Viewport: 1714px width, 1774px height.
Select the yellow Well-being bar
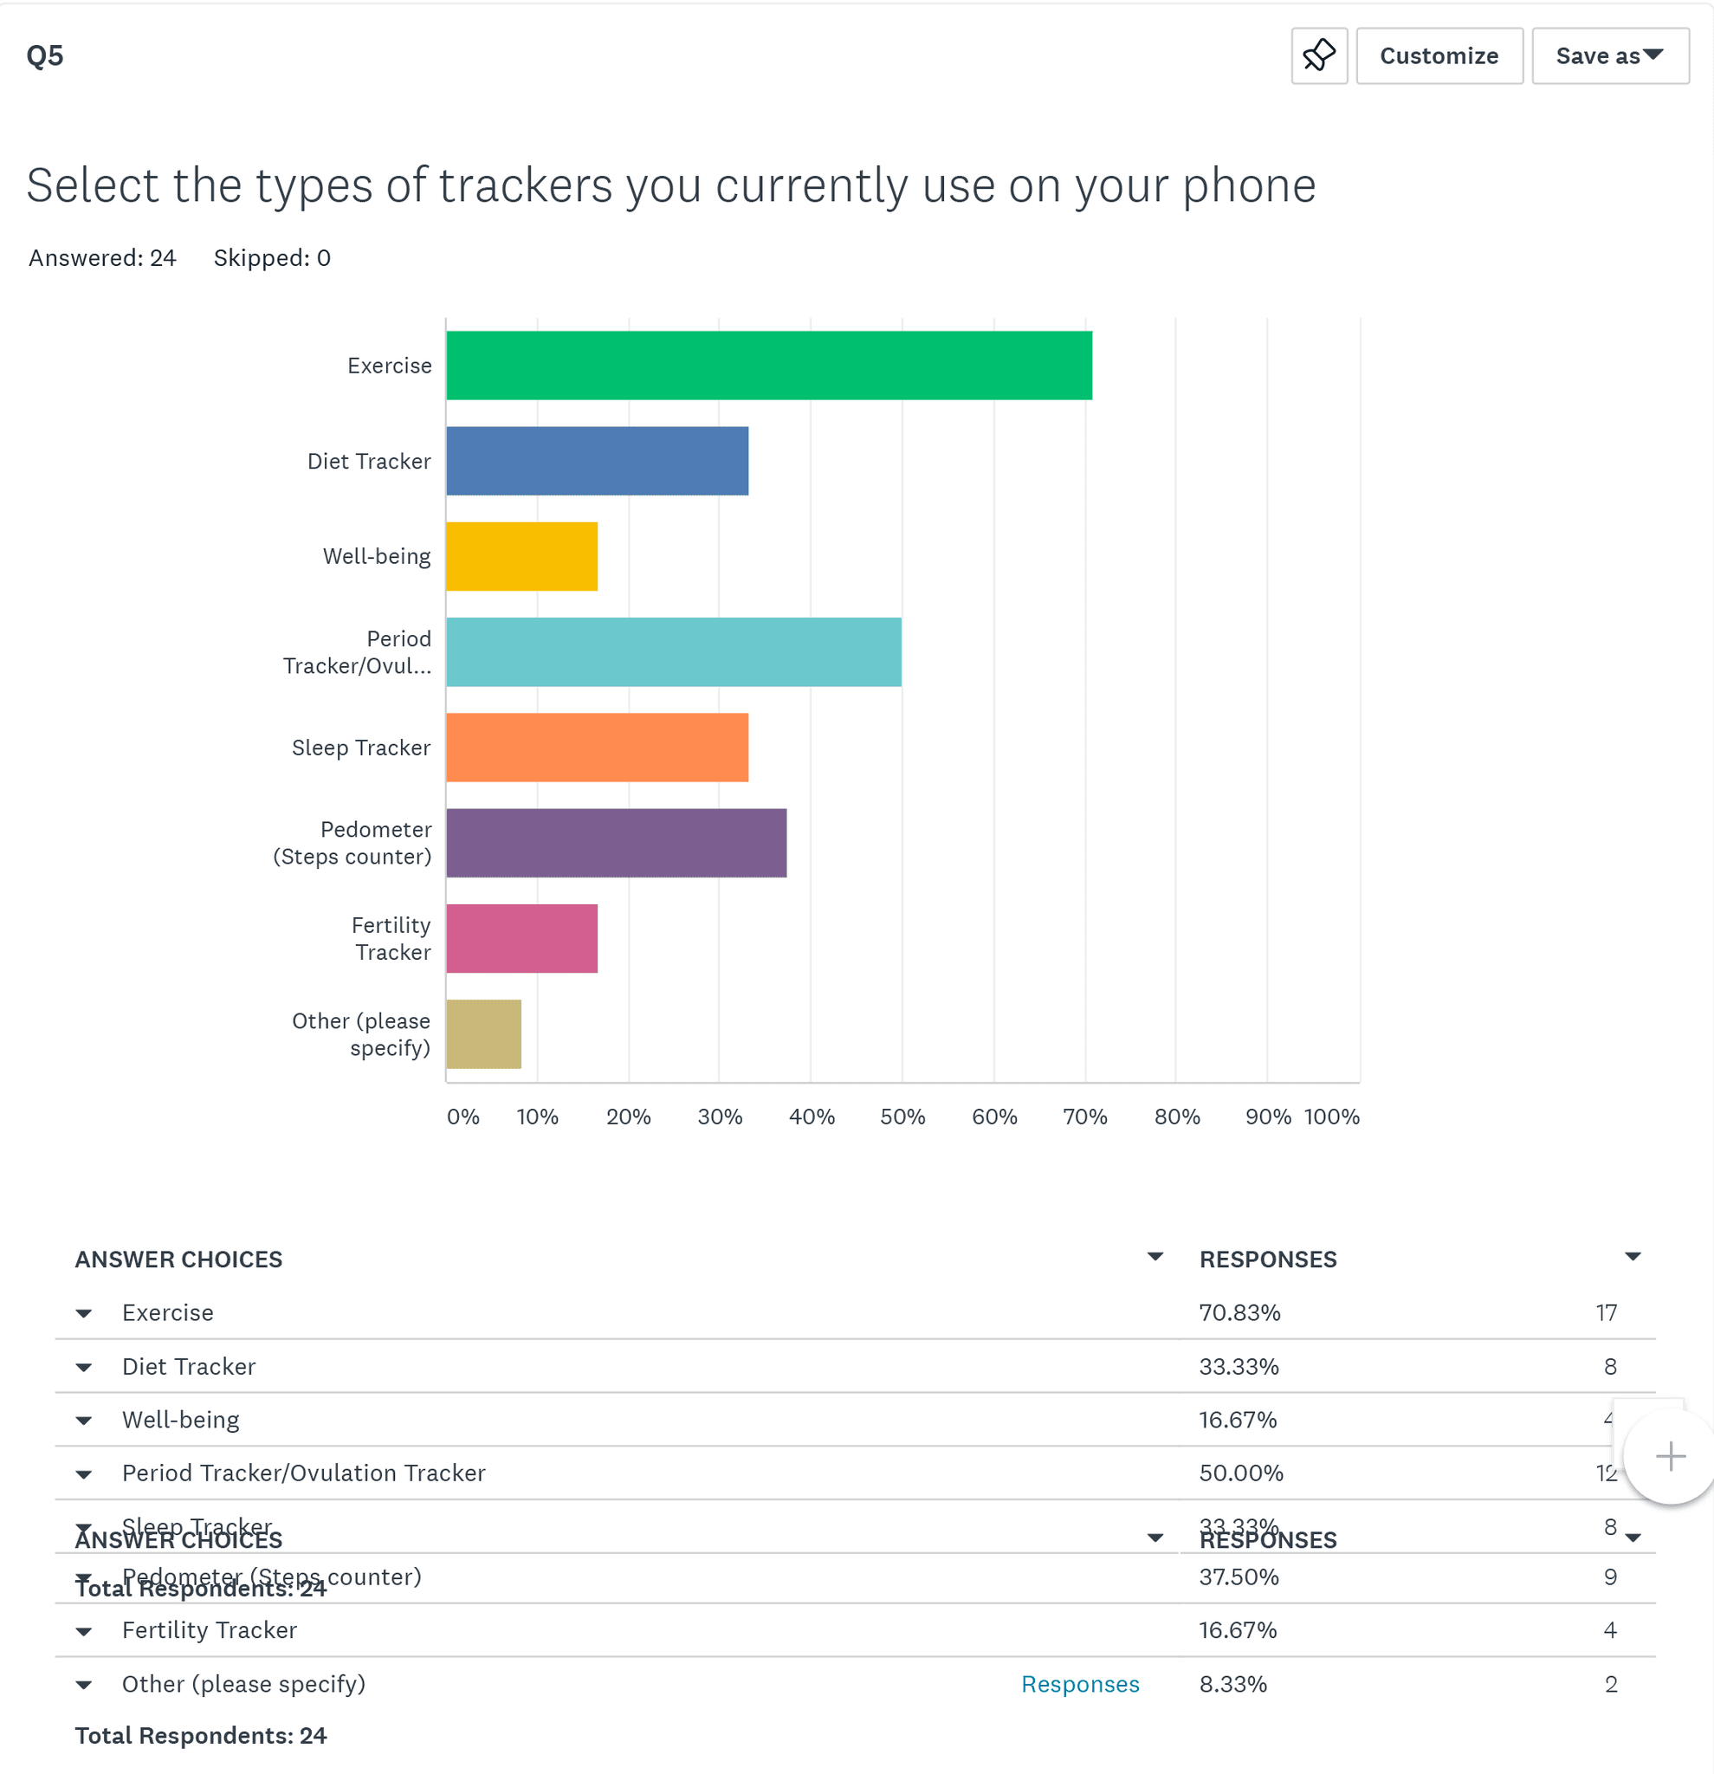click(522, 557)
